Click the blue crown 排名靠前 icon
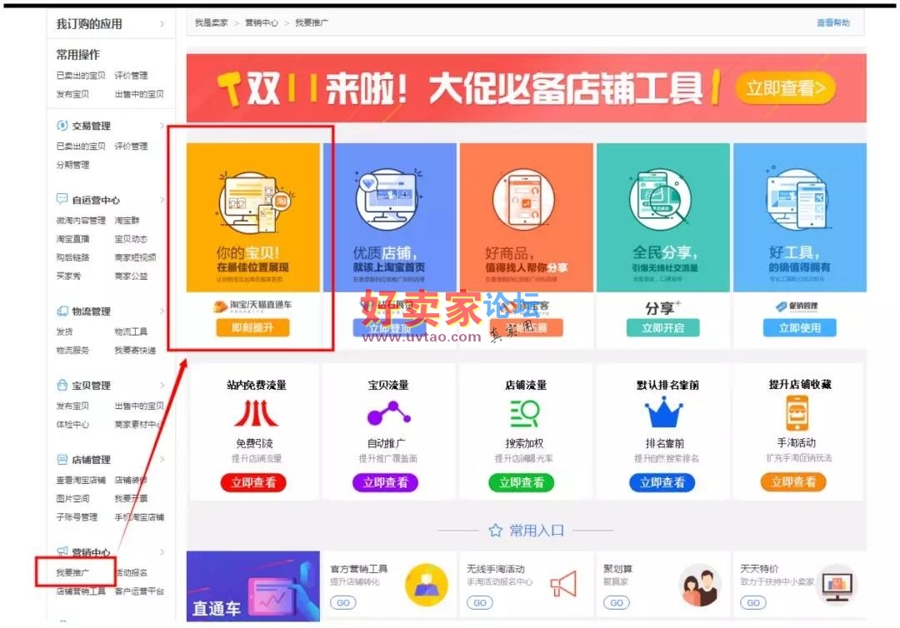This screenshot has width=900, height=628. (663, 413)
